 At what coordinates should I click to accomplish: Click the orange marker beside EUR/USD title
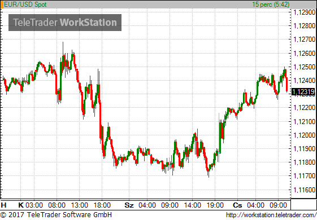[2, 5]
